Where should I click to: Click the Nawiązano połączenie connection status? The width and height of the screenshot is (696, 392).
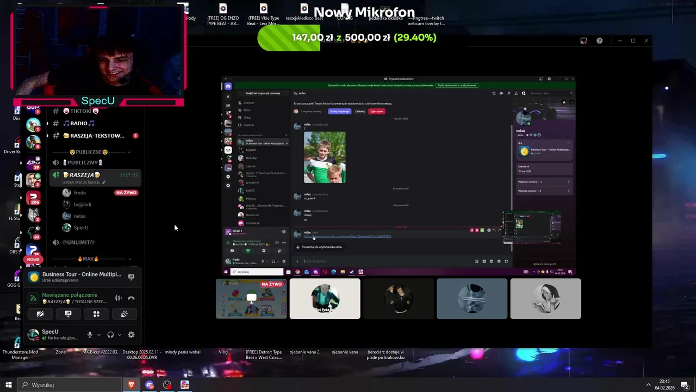point(70,295)
